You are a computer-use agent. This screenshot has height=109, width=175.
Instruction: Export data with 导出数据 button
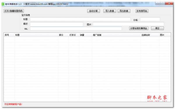click(x=124, y=11)
